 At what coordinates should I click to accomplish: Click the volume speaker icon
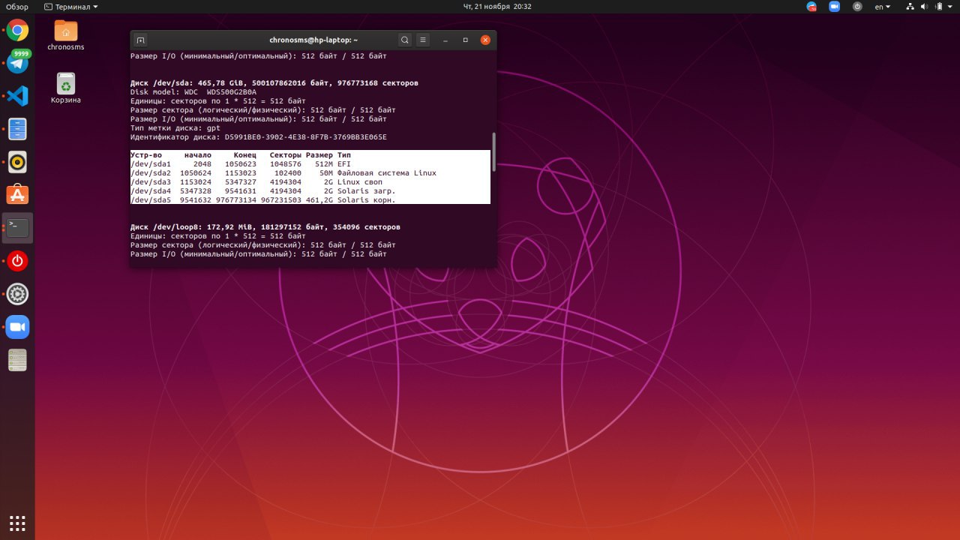click(925, 6)
